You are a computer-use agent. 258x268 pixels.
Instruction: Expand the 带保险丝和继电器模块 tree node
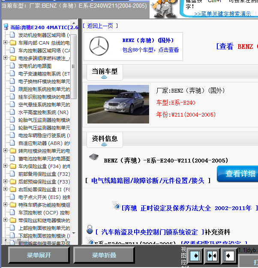[5, 220]
